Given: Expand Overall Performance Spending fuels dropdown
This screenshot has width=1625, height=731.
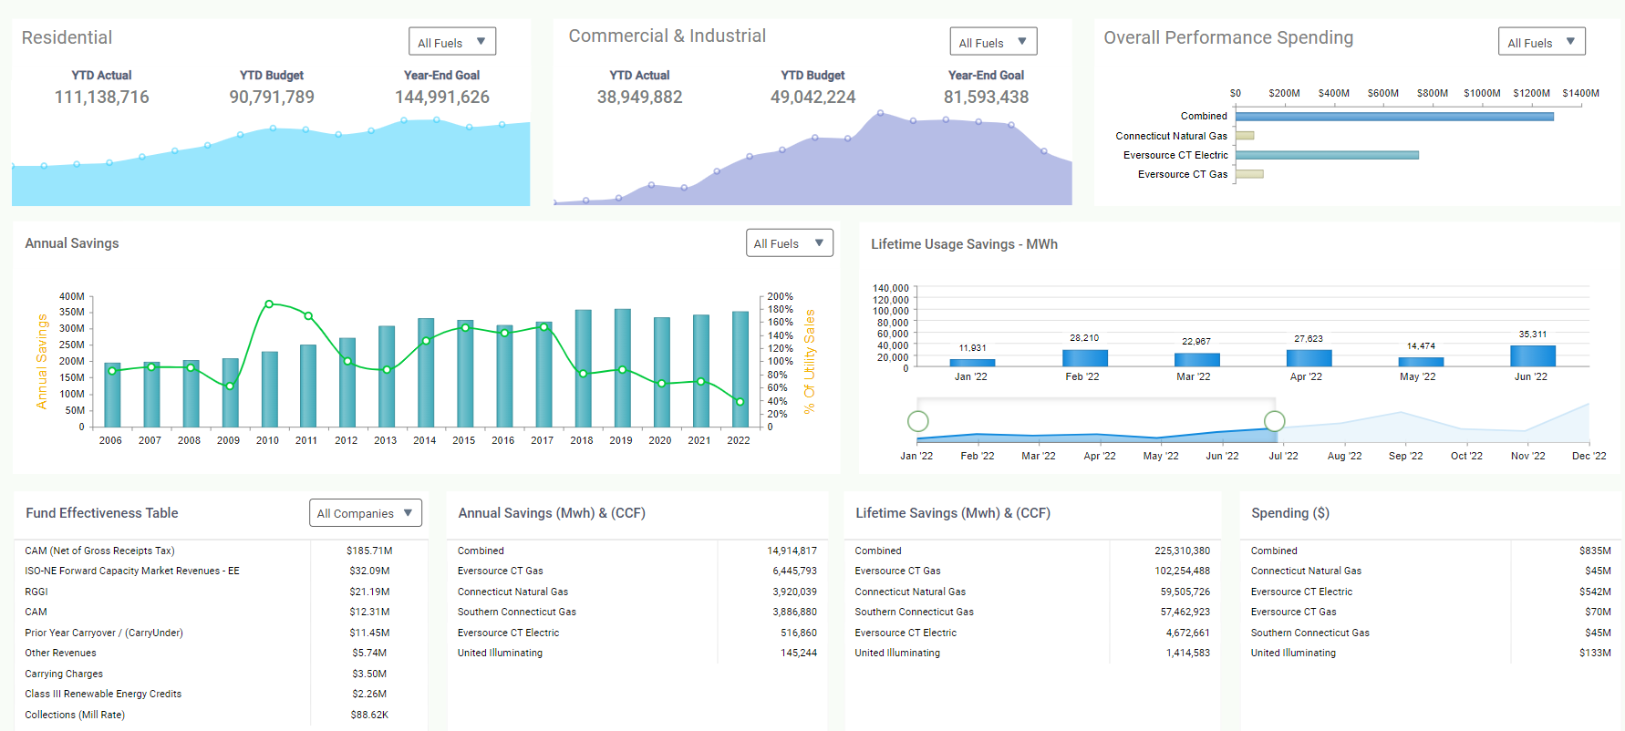Looking at the screenshot, I should pyautogui.click(x=1541, y=42).
